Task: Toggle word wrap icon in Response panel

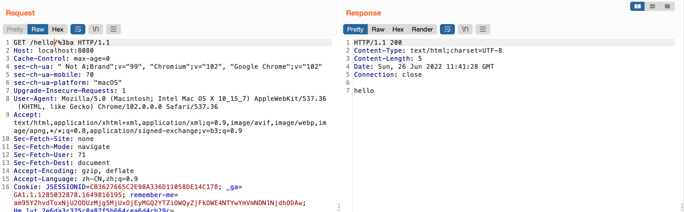Action: [447, 29]
